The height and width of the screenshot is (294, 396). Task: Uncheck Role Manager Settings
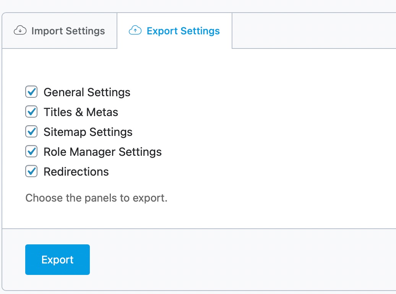click(31, 151)
